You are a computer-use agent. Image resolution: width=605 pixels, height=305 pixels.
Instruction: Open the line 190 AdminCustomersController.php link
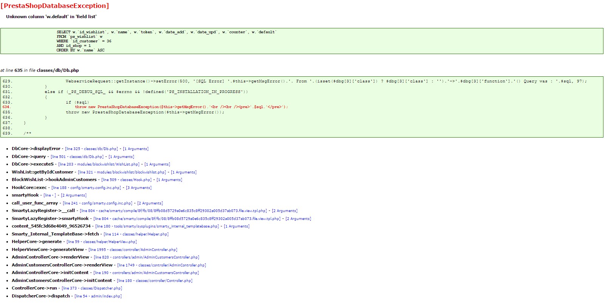coord(146,273)
